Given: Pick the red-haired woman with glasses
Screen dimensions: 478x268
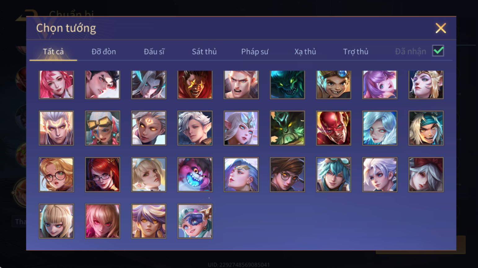Looking at the screenshot, I should click(x=103, y=175).
